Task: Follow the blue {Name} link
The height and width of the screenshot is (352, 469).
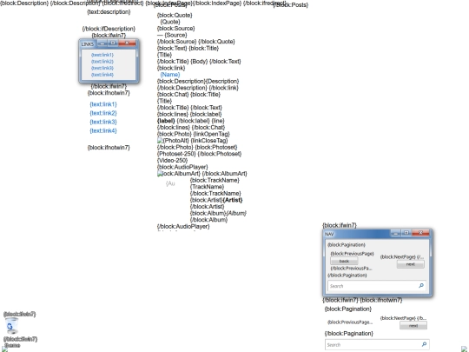Action: click(x=170, y=75)
